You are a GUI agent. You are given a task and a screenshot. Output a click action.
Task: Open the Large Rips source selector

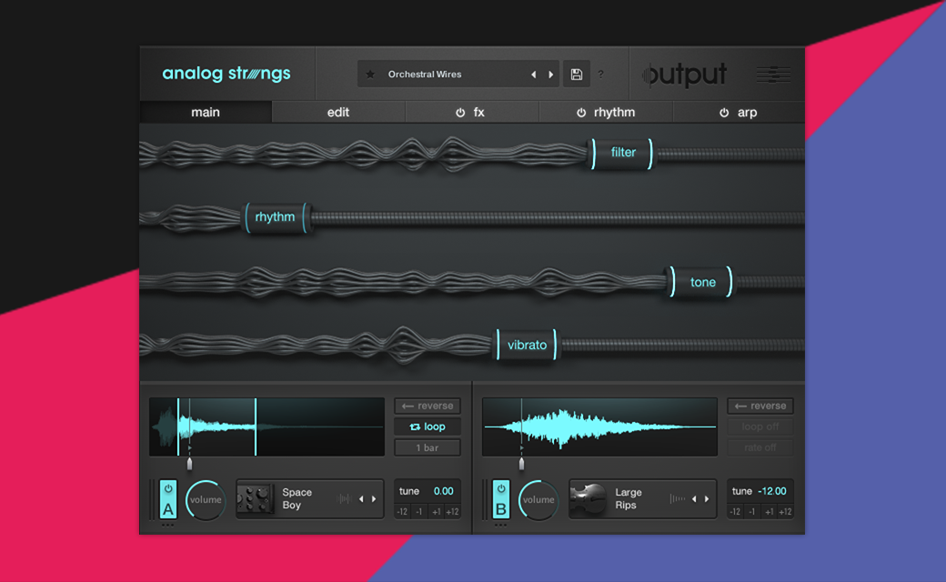tap(642, 499)
